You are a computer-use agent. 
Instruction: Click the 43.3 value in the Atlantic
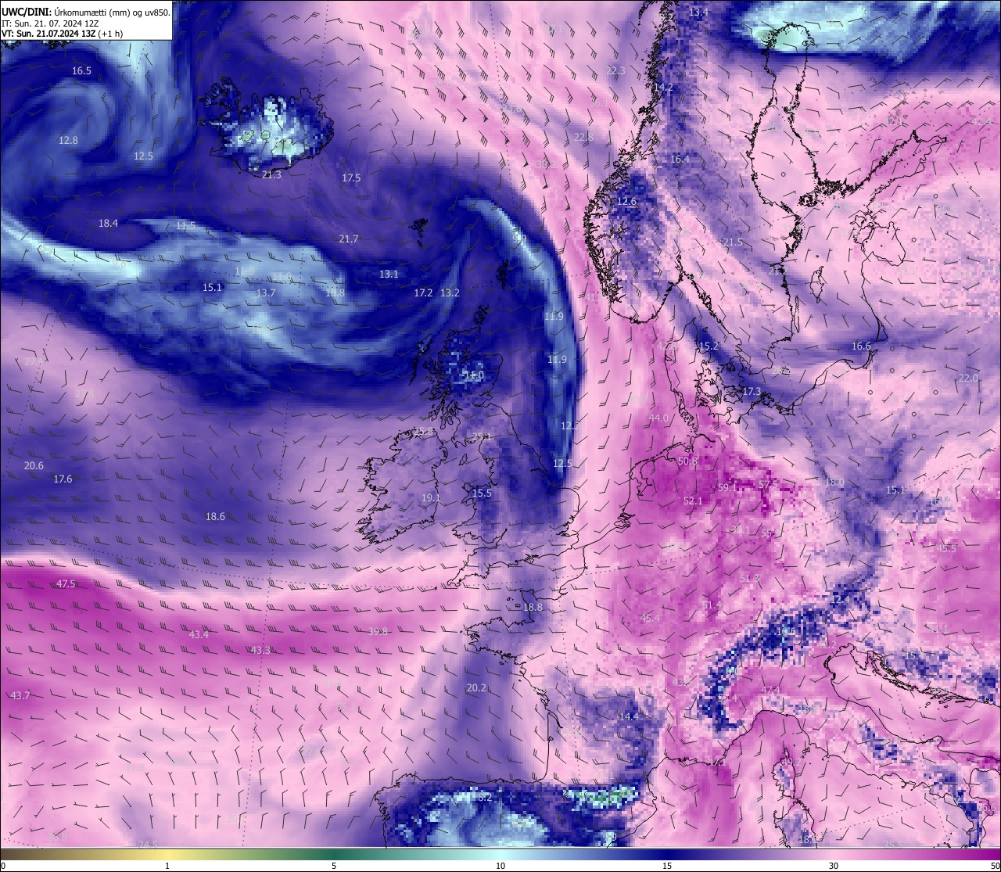coord(260,651)
